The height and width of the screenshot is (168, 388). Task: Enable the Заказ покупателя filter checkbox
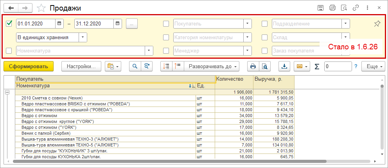[x=265, y=51]
